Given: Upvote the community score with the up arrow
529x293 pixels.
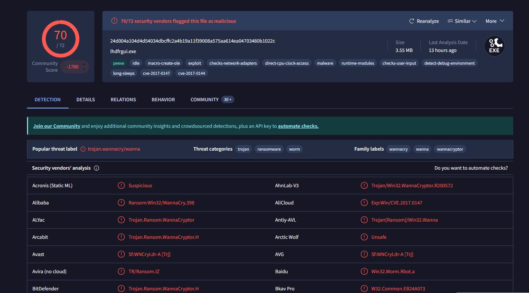Looking at the screenshot, I should click(84, 65).
